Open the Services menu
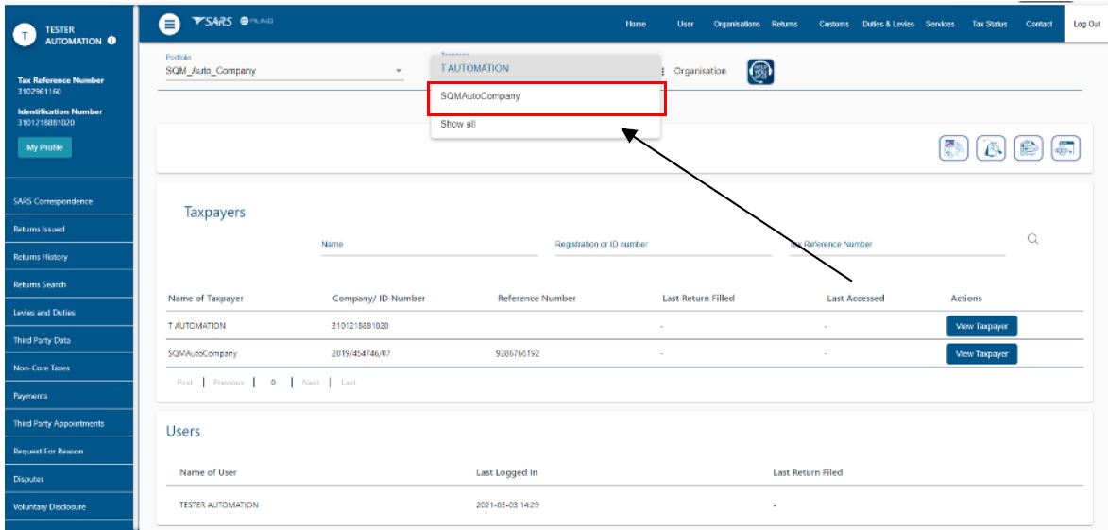The height and width of the screenshot is (530, 1108). point(940,24)
